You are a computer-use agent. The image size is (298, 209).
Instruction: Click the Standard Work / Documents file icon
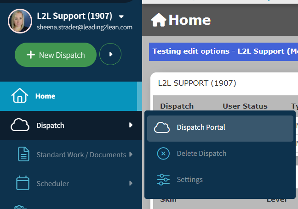point(23,154)
